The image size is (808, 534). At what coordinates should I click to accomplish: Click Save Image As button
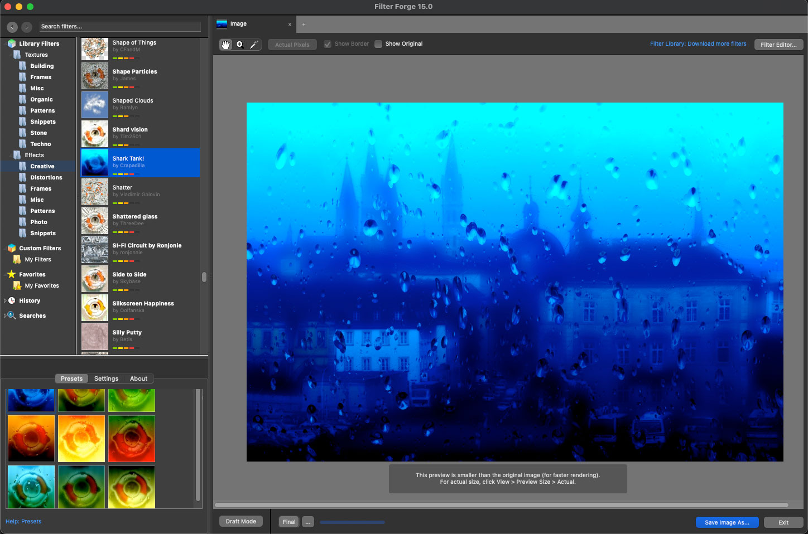tap(727, 522)
